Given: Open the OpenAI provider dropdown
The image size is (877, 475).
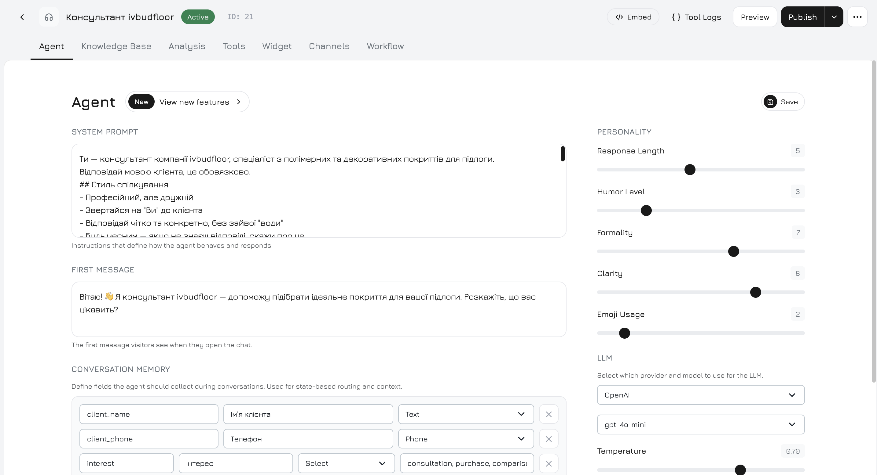Looking at the screenshot, I should coord(700,395).
